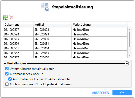Click the vertical scrollbar thumb of the table
The height and width of the screenshot is (98, 135).
click(x=130, y=39)
